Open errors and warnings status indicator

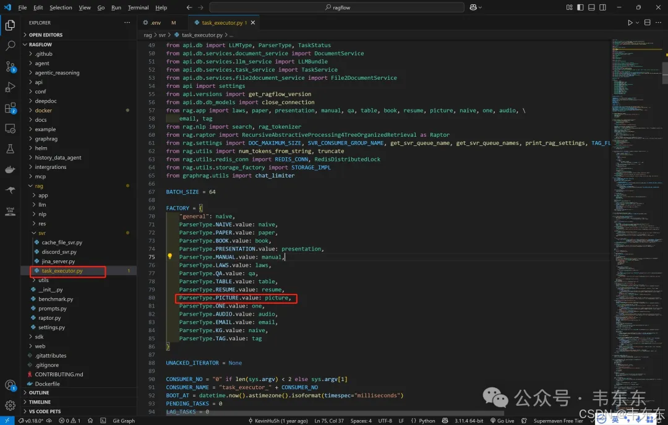pos(70,420)
